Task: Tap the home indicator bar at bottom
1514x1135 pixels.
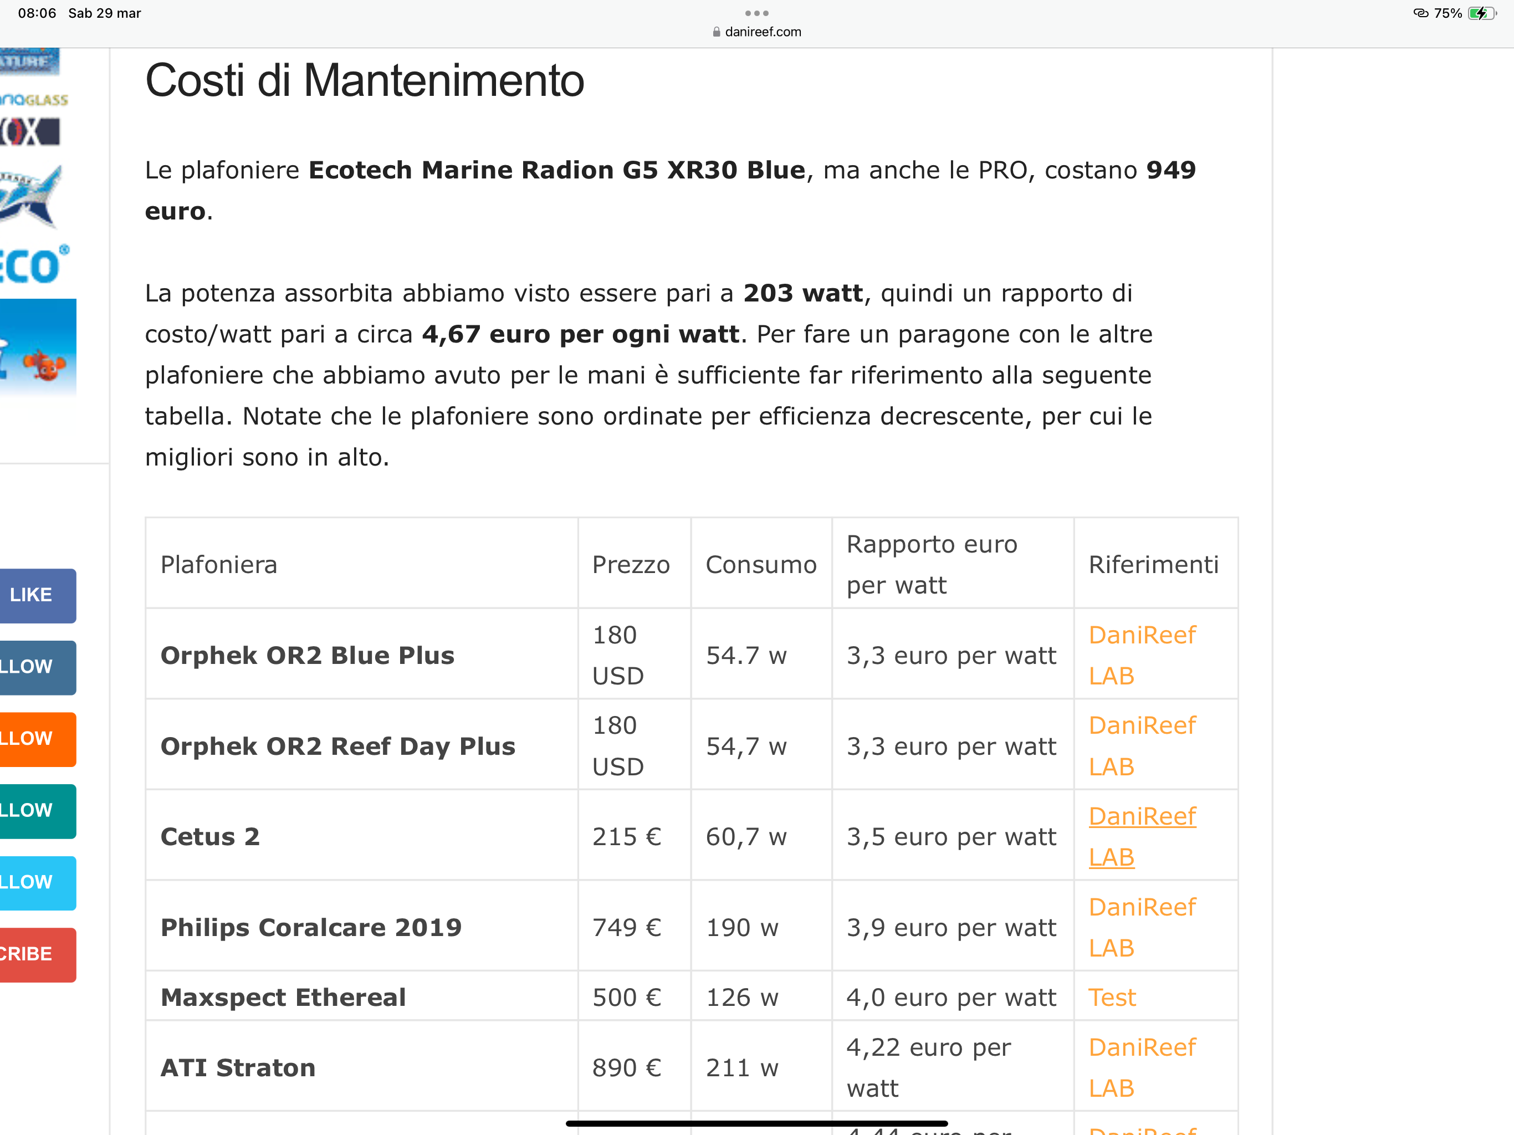Action: [756, 1123]
